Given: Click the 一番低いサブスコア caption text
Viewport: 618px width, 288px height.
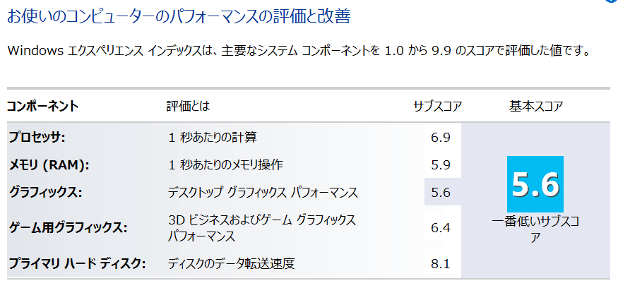Looking at the screenshot, I should click(535, 229).
